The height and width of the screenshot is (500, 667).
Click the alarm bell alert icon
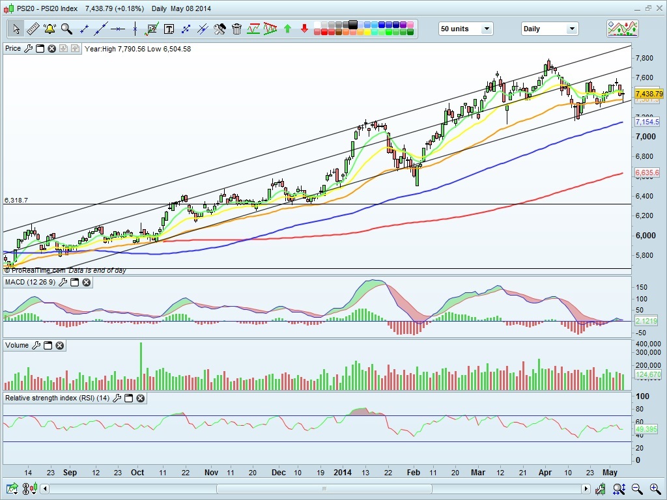click(50, 29)
